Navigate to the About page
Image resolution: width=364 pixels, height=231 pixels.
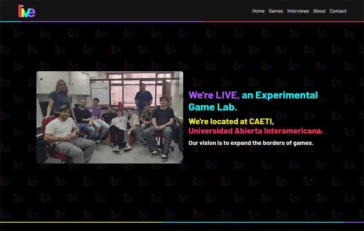[x=319, y=11]
